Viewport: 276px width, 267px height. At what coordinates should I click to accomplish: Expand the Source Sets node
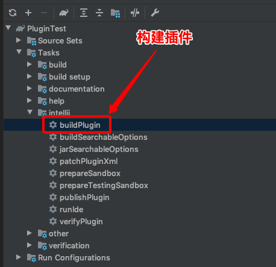click(x=19, y=40)
